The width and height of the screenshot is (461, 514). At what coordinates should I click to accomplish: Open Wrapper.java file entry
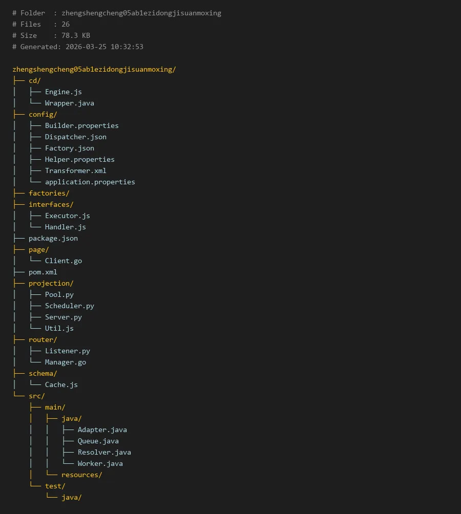tap(69, 103)
